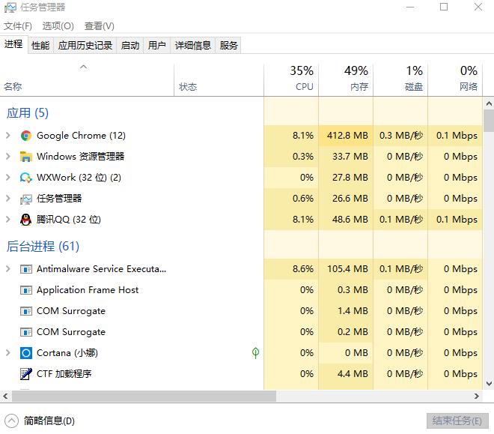Click the 任务管理器 process row icon
This screenshot has height=434, width=494.
click(x=26, y=199)
